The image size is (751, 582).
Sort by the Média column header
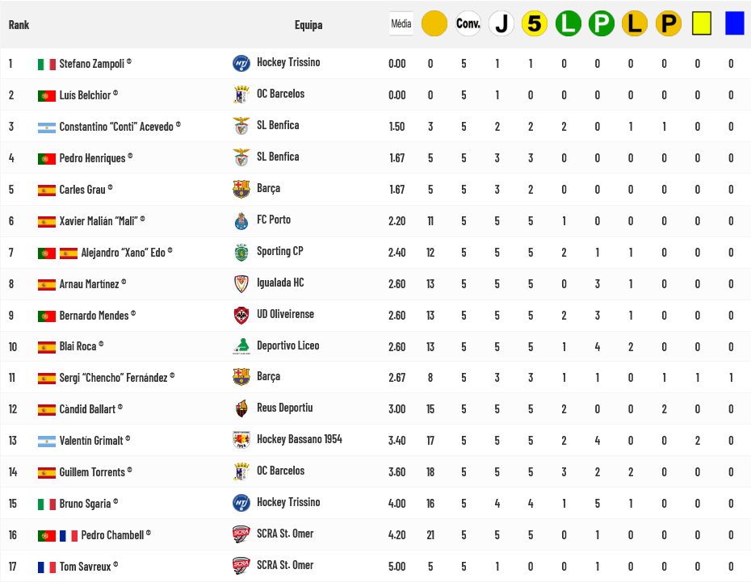(x=401, y=23)
